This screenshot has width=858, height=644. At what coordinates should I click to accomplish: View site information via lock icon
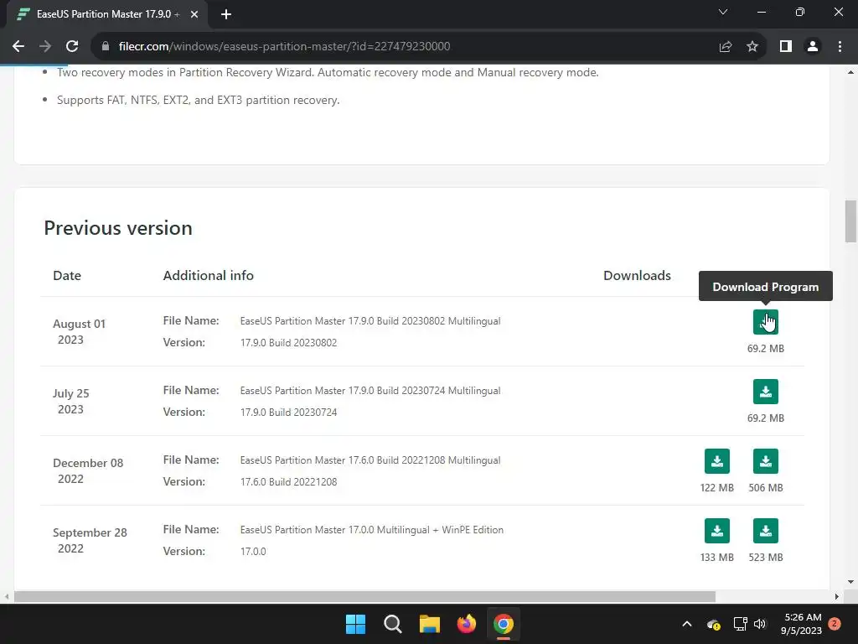[106, 47]
